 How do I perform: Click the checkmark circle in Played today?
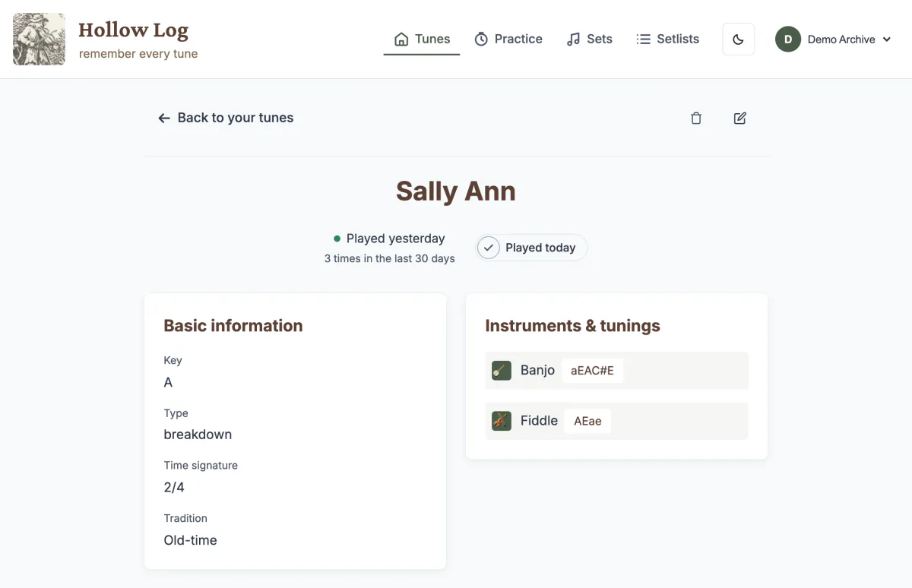pos(489,248)
